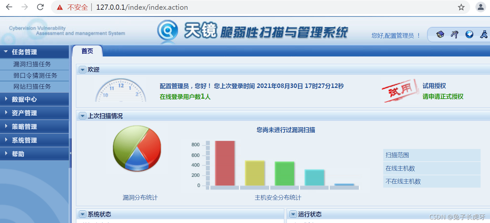Screen dimensions: 490x223
Task: Click the browser back arrow
Action: pos(9,7)
